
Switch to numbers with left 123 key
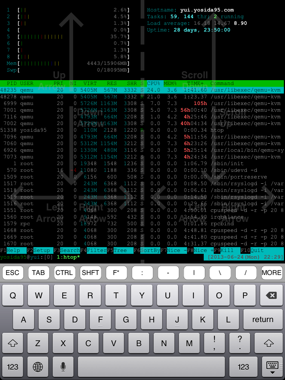[13, 367]
